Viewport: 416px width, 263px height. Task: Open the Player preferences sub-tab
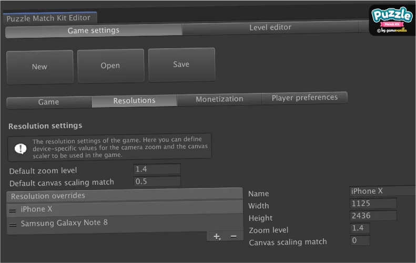click(x=305, y=98)
